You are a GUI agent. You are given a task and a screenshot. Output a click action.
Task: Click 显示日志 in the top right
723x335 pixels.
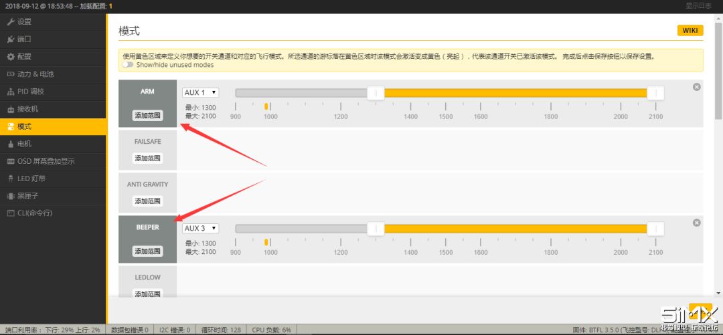(698, 5)
